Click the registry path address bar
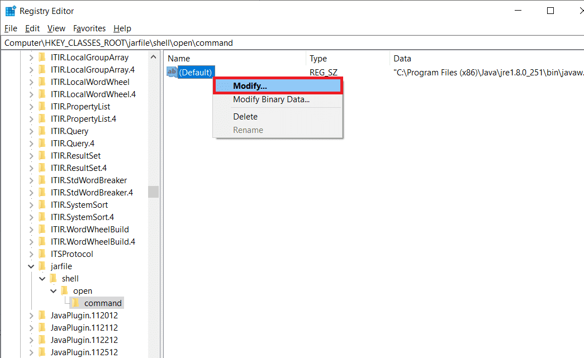The image size is (584, 358). tap(292, 43)
